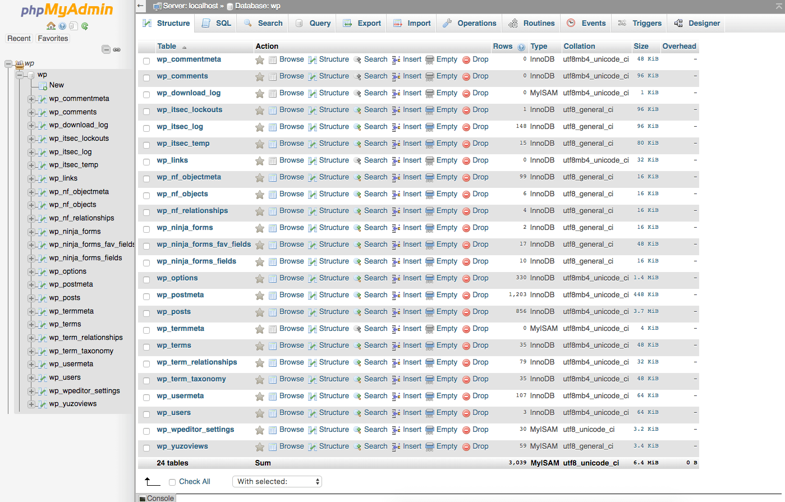Click '24 tables' summary text
Screen dimensions: 785x502
[173, 463]
